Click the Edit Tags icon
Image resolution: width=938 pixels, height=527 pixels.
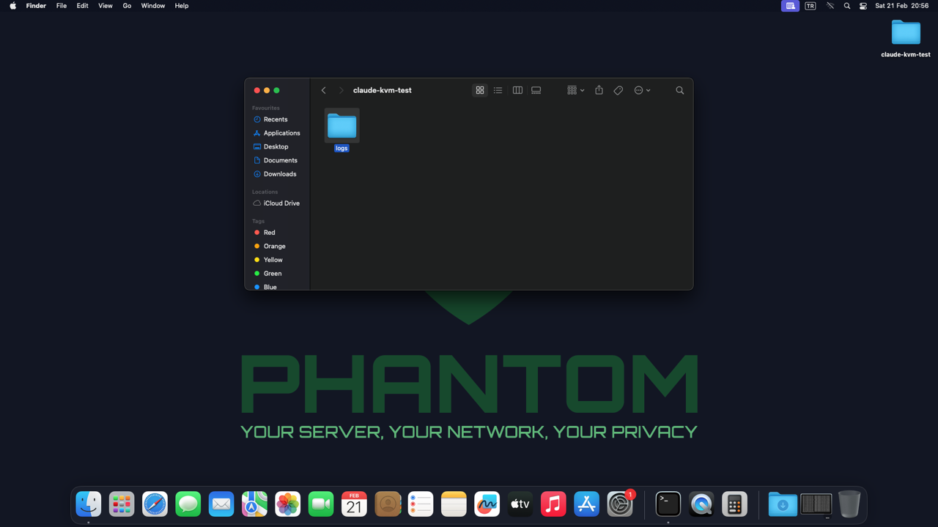click(x=618, y=90)
